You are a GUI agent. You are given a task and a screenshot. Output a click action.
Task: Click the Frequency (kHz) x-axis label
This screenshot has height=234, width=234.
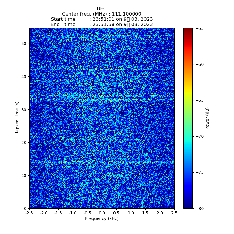click(x=101, y=219)
